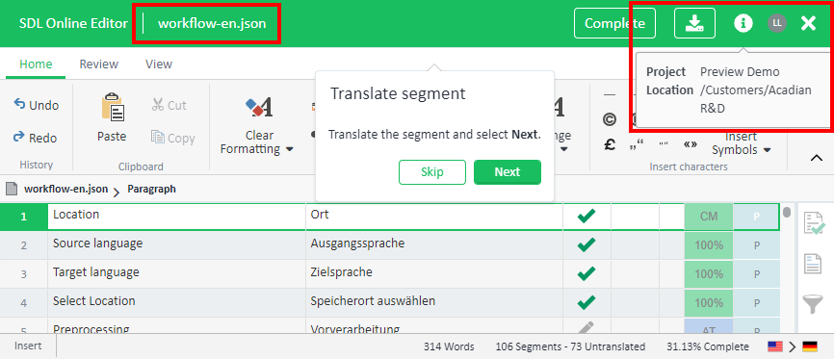This screenshot has height=359, width=834.
Task: Open the View tab
Action: (x=159, y=64)
